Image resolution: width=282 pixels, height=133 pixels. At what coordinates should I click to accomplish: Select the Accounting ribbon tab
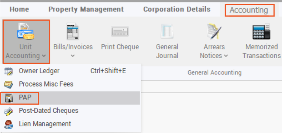pyautogui.click(x=249, y=10)
